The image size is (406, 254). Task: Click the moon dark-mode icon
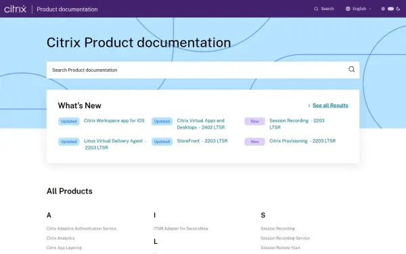(398, 9)
